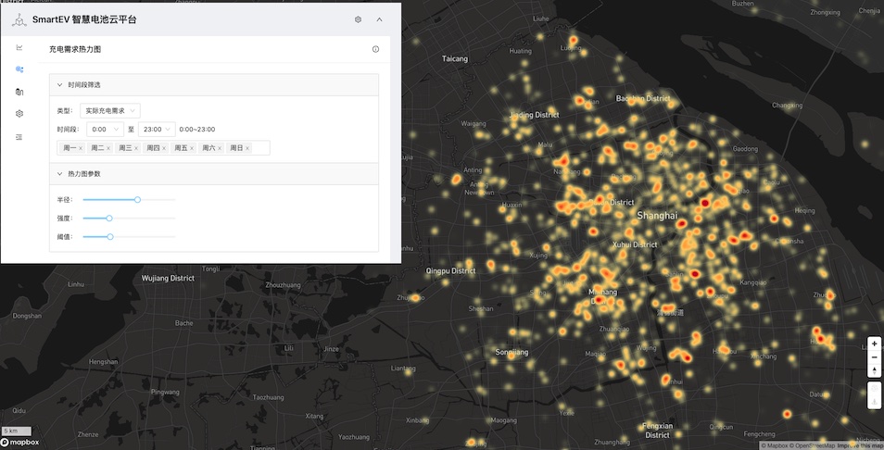Collapse the 时间段筛选 section
The image size is (884, 450).
pyautogui.click(x=214, y=85)
